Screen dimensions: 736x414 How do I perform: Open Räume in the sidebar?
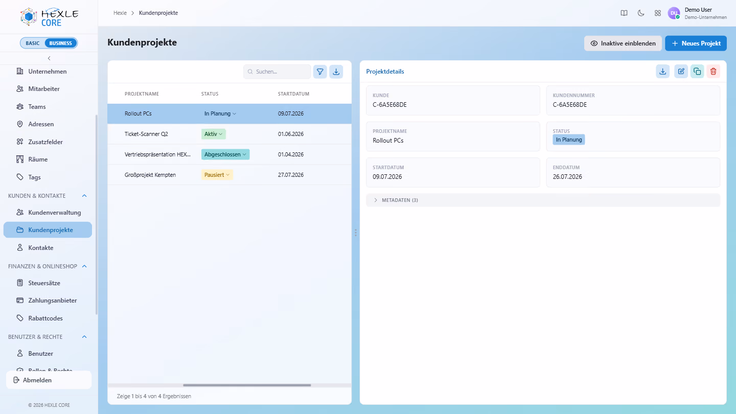[x=48, y=159]
